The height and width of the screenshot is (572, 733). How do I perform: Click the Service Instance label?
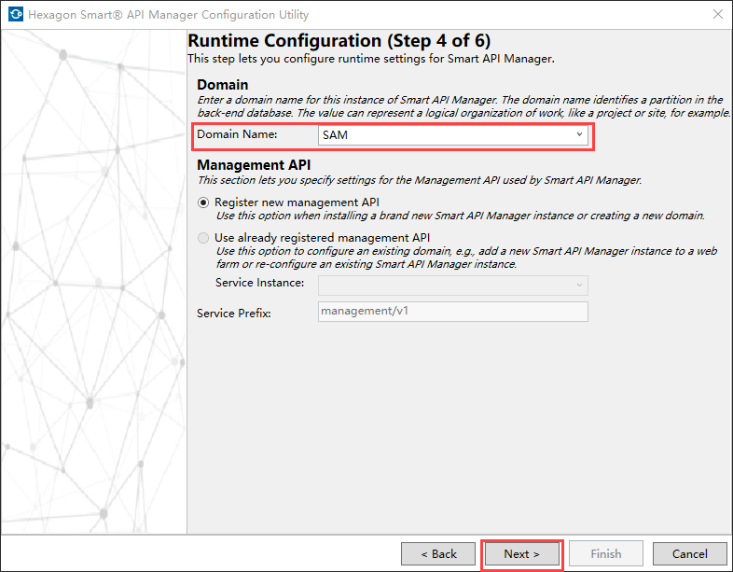(x=259, y=283)
